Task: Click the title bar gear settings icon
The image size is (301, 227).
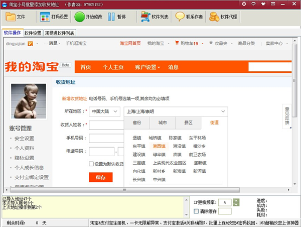Action: 244,4
